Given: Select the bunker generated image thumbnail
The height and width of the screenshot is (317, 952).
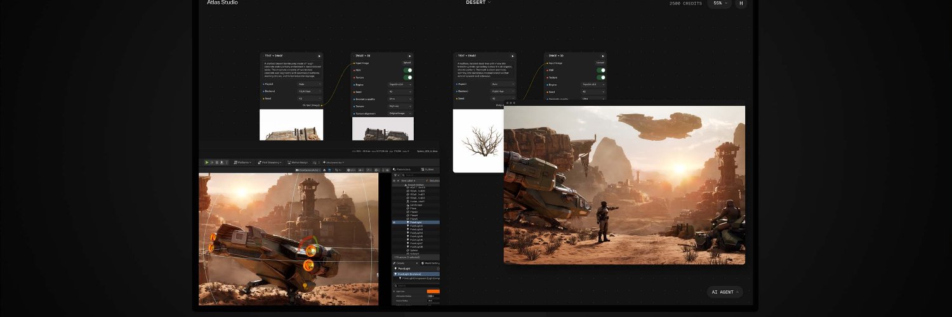Looking at the screenshot, I should click(x=291, y=124).
